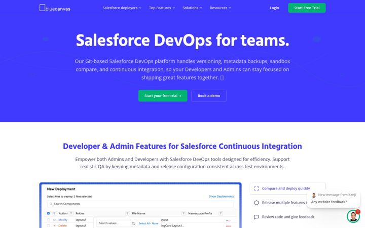Click the Namespace Prefix column header
The image size is (365, 228).
[200, 213]
